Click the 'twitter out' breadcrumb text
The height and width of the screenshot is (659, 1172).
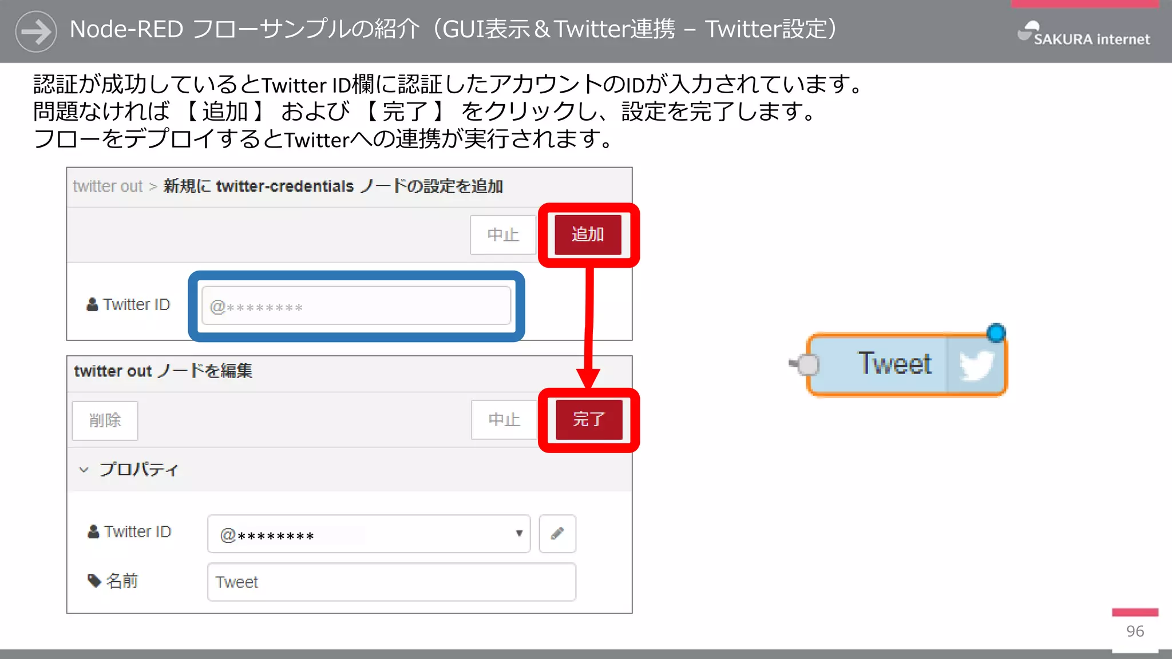coord(108,186)
